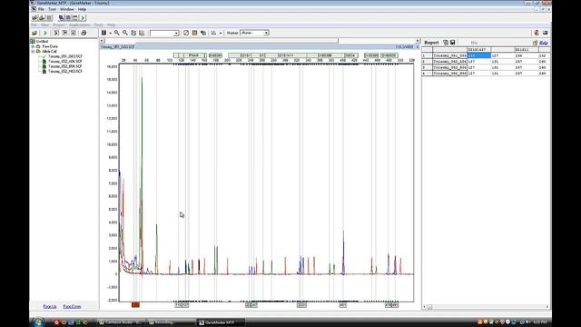Click the middle sample navigation icon
Viewport: 581px width, 327px height.
pyautogui.click(x=64, y=33)
